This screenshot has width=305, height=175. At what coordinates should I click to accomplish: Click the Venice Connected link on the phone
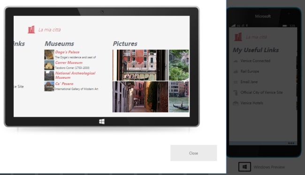point(255,61)
